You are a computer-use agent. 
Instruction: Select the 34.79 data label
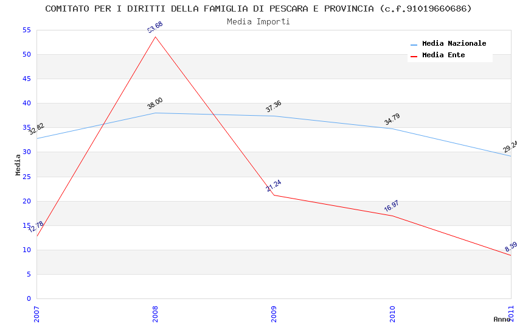pos(392,119)
